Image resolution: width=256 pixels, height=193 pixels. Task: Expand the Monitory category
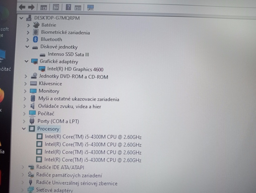(x=25, y=91)
